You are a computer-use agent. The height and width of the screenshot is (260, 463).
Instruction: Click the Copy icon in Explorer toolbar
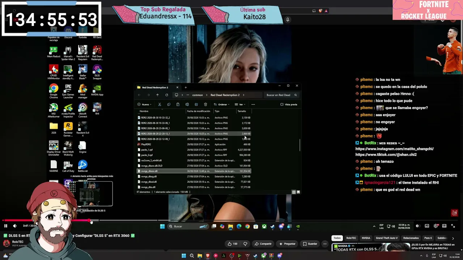(169, 104)
